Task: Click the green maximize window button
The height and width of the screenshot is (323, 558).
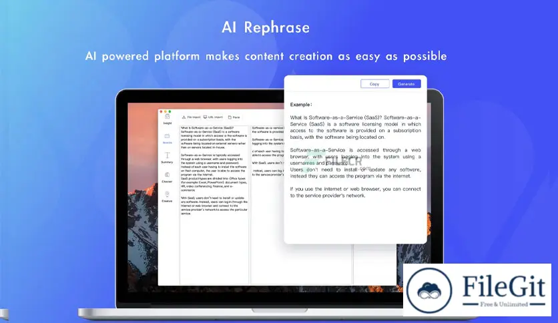Action: coord(170,111)
